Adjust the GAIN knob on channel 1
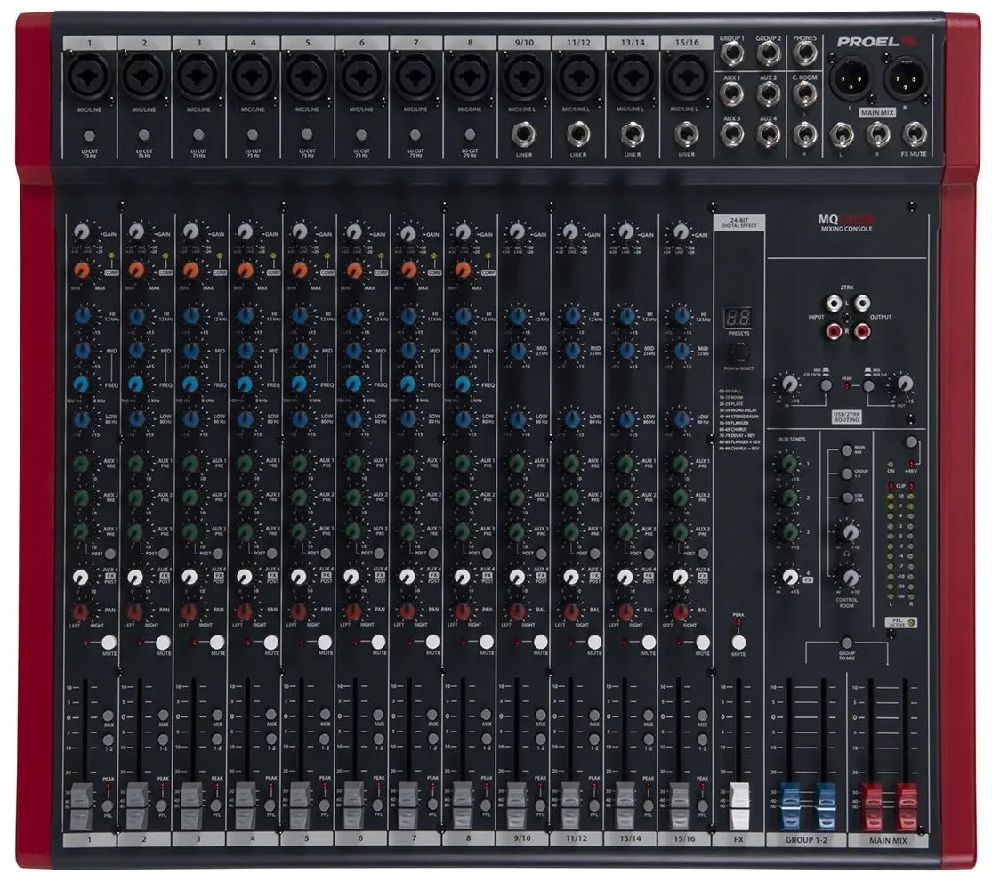 tap(81, 231)
